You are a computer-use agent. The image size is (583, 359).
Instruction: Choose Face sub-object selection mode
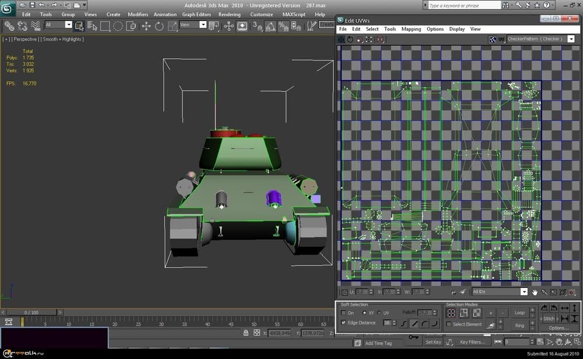(x=476, y=313)
